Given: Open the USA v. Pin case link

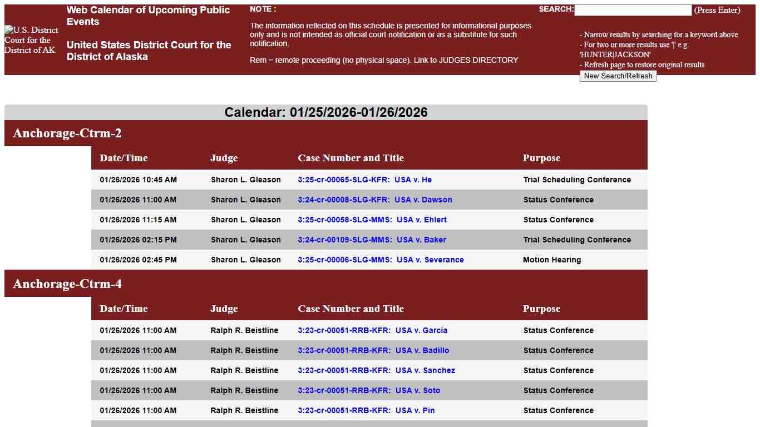Looking at the screenshot, I should point(366,410).
